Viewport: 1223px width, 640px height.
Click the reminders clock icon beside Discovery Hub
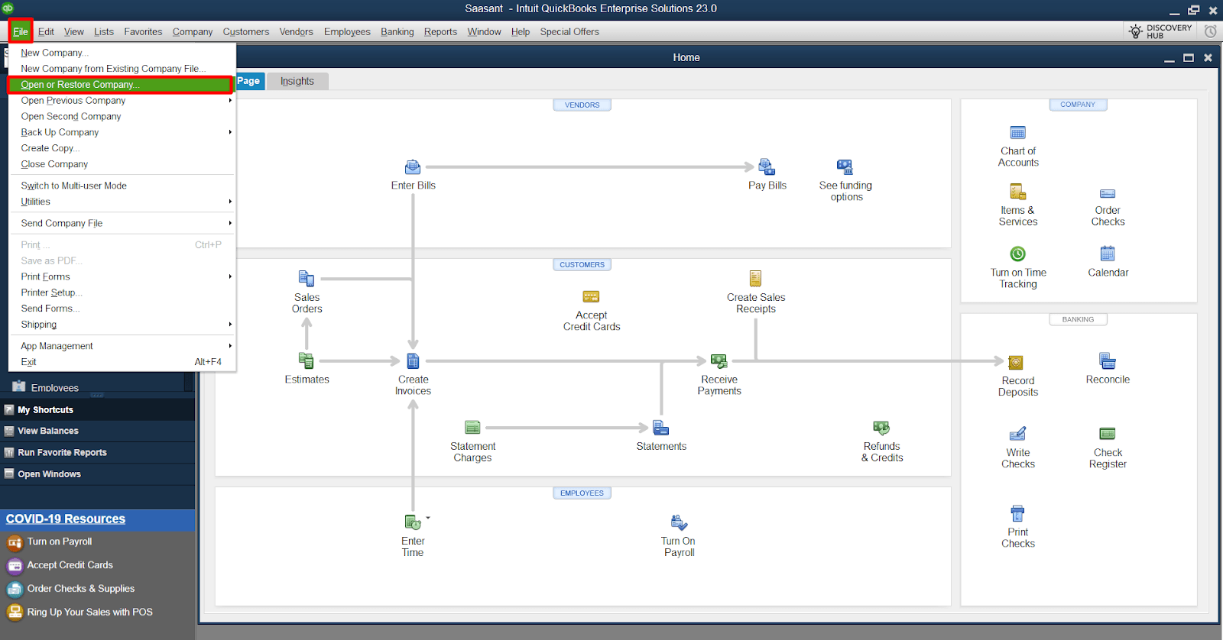coord(1211,31)
